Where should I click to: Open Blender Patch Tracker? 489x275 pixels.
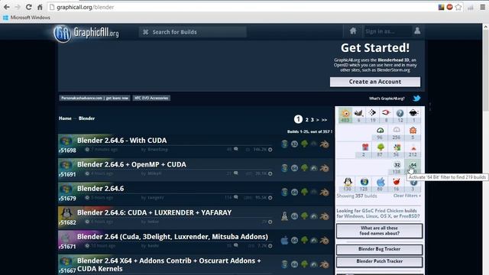[x=379, y=261]
